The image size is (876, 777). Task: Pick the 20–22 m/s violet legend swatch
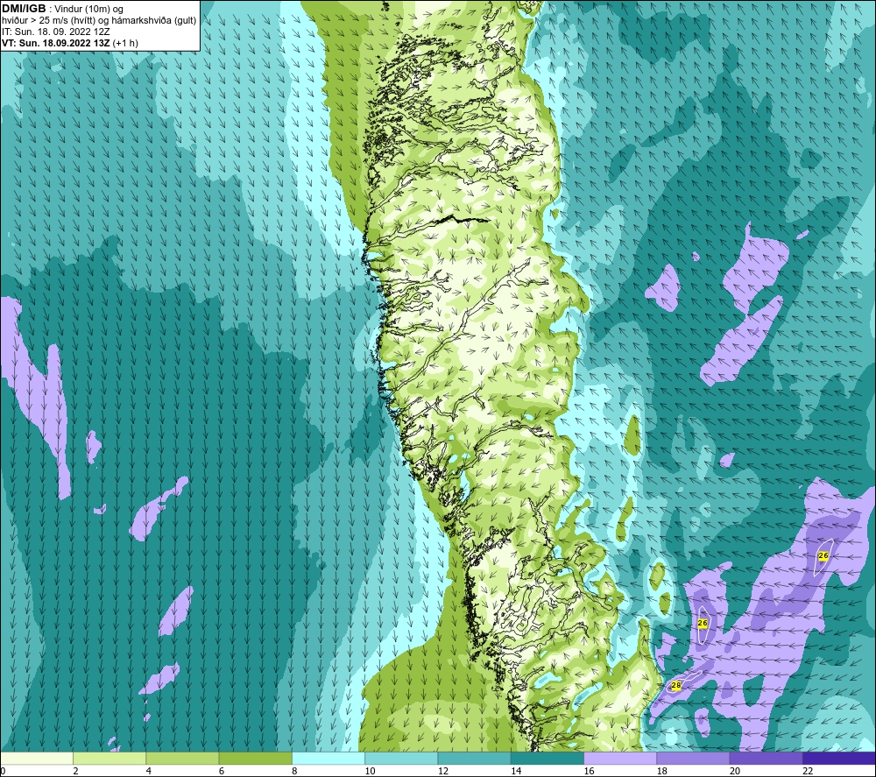tap(766, 758)
